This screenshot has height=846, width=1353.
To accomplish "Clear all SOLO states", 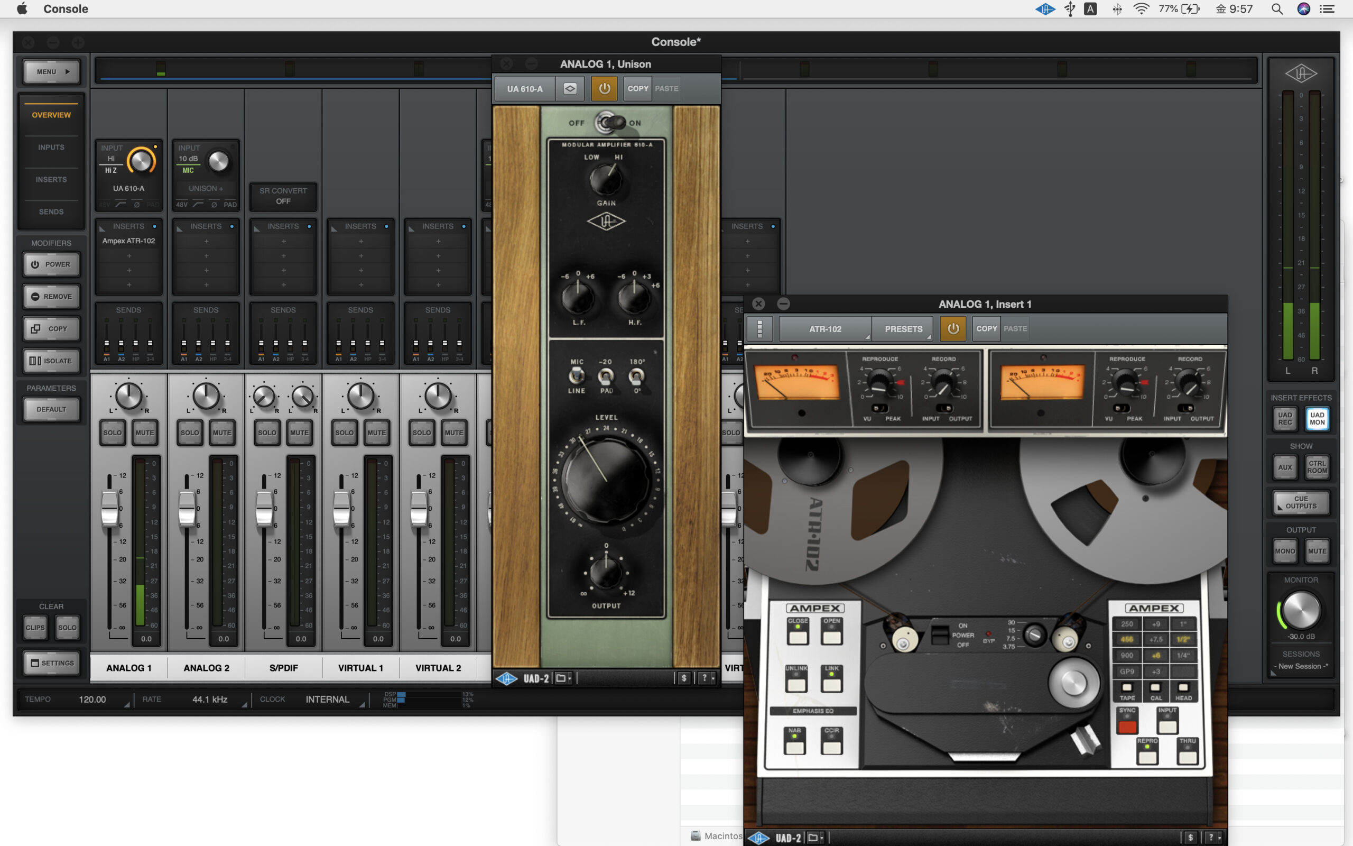I will pyautogui.click(x=67, y=627).
